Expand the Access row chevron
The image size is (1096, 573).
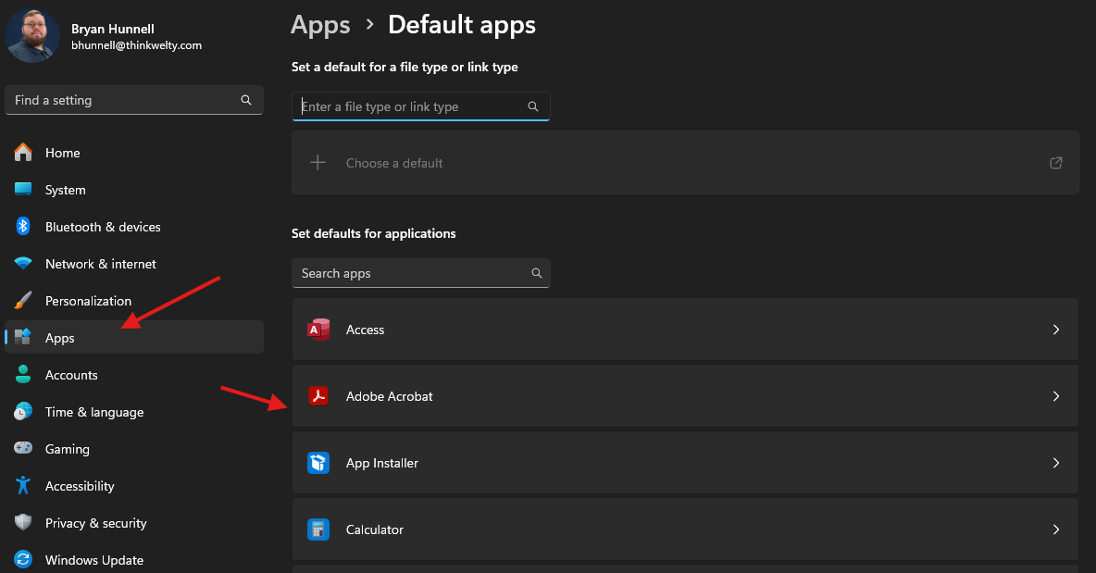coord(1055,330)
